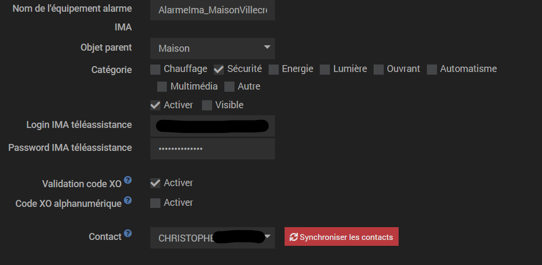Check the Chauffage category checkbox
542x265 pixels.
click(x=155, y=69)
